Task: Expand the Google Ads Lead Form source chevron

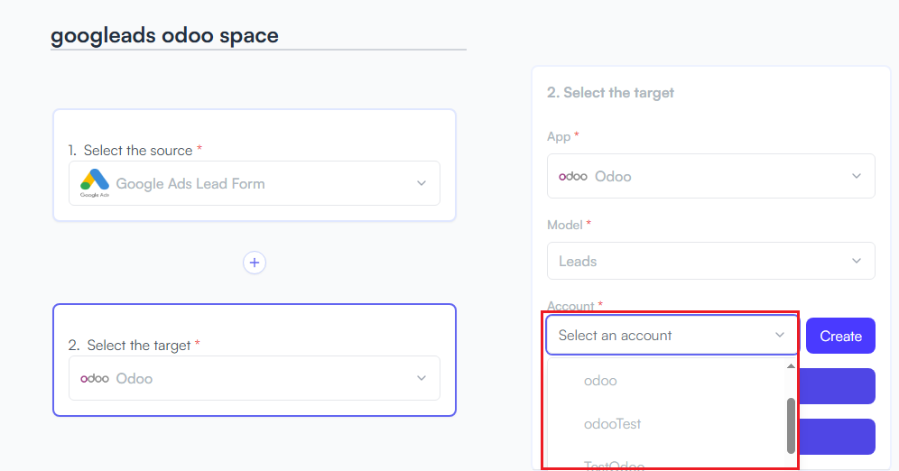Action: point(422,183)
